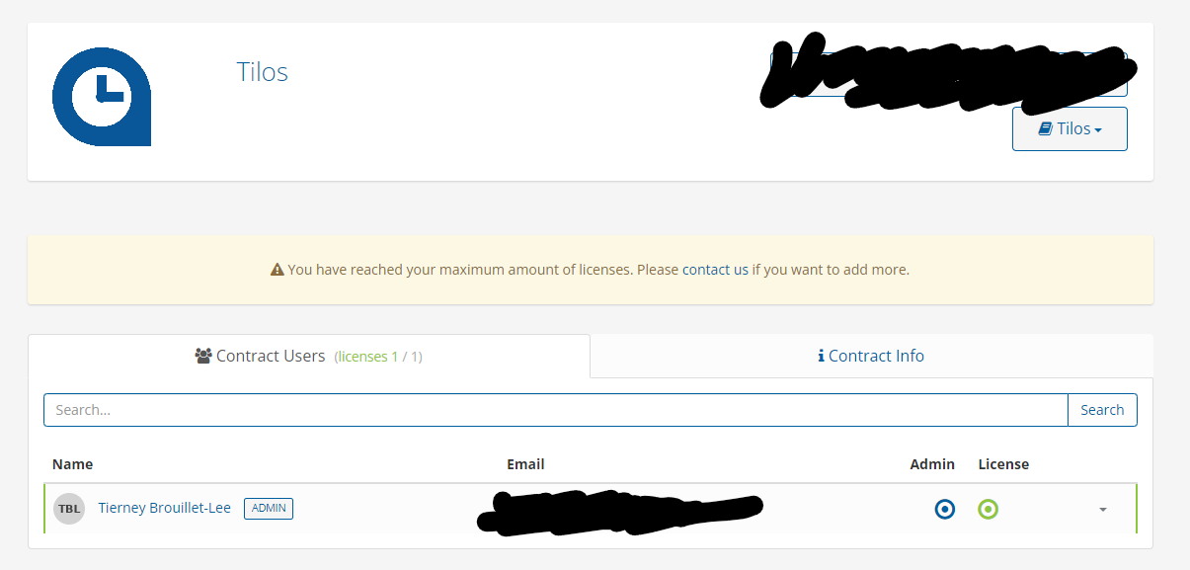The image size is (1190, 570).
Task: Click the Tilos clock logo
Action: coord(102,97)
